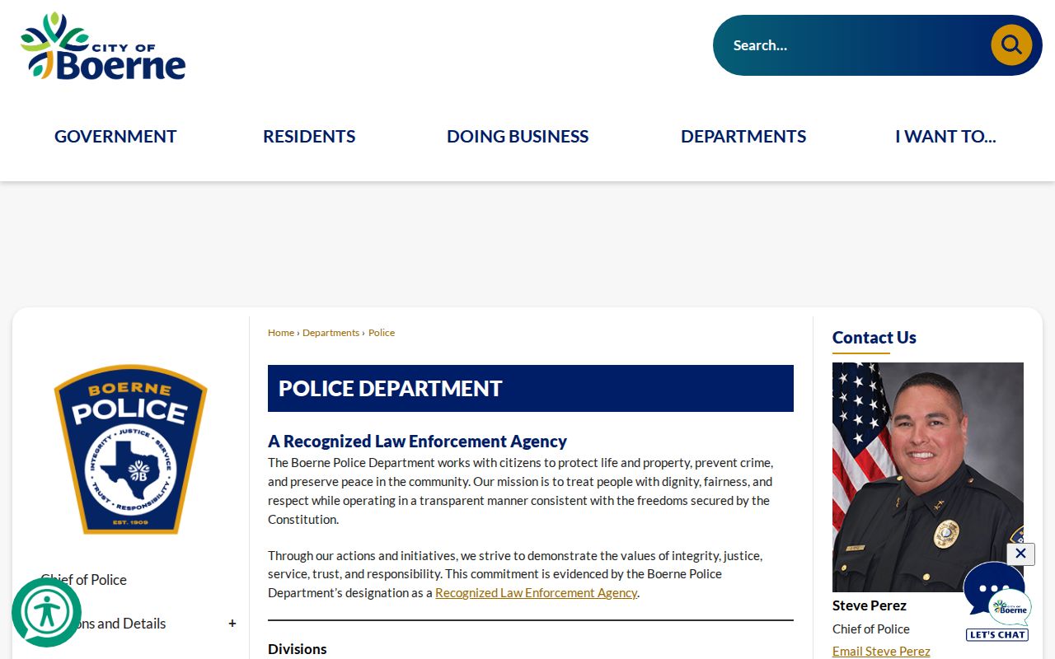Click the Departments breadcrumb link
Image resolution: width=1055 pixels, height=659 pixels.
click(331, 333)
